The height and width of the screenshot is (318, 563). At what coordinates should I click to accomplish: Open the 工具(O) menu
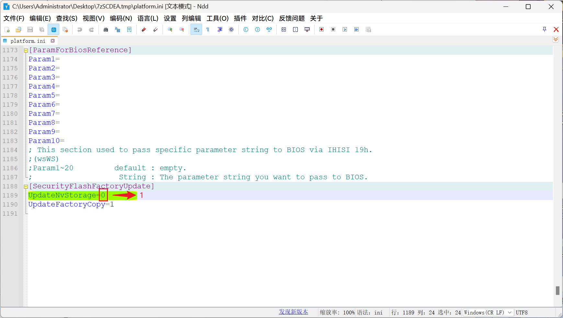pyautogui.click(x=218, y=18)
